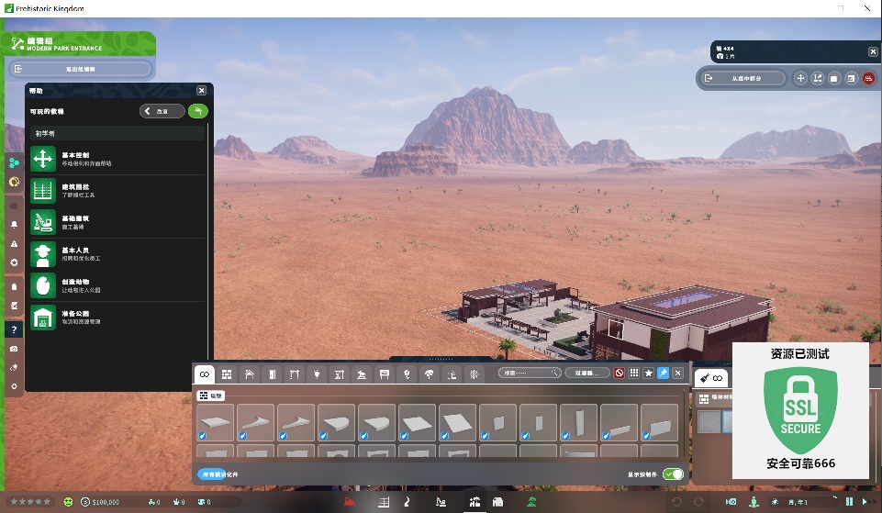Image resolution: width=882 pixels, height=513 pixels.
Task: Toggle the blue all-modular-pieces pill switch
Action: click(212, 474)
